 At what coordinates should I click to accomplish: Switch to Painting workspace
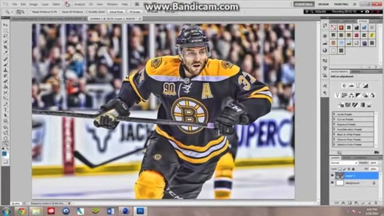[x=341, y=4]
